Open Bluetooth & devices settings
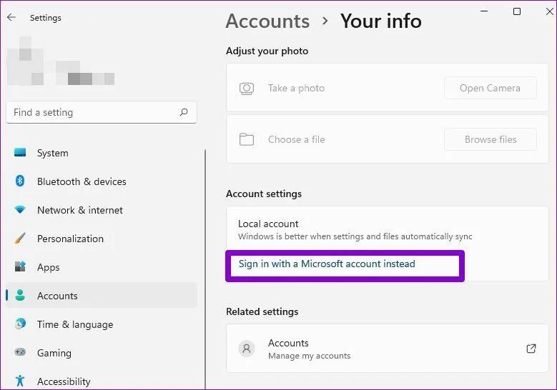Screen dimensions: 557x390 tap(102, 181)
